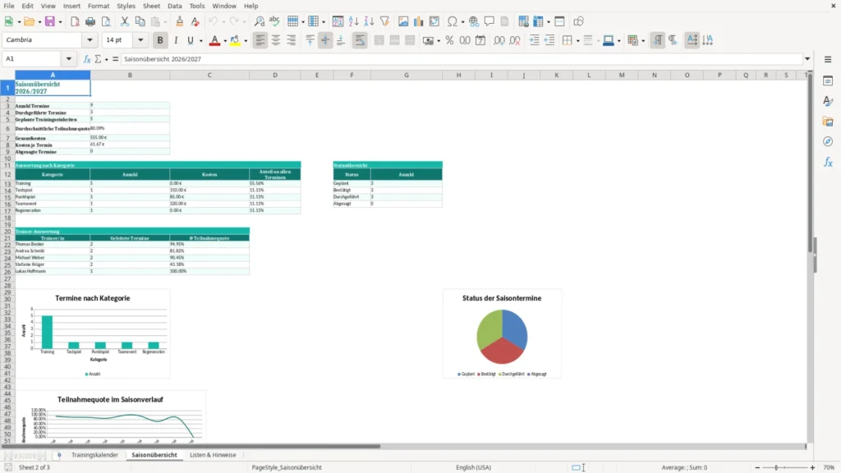Toggle Center Vertically alignment
This screenshot has height=473, width=841.
click(325, 40)
